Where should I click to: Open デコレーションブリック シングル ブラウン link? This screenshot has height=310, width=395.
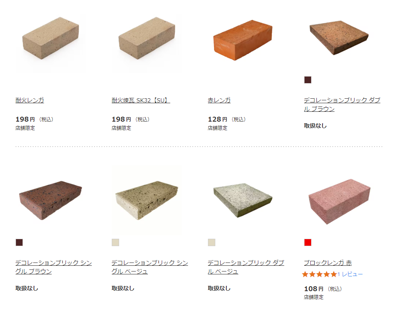[x=54, y=267]
